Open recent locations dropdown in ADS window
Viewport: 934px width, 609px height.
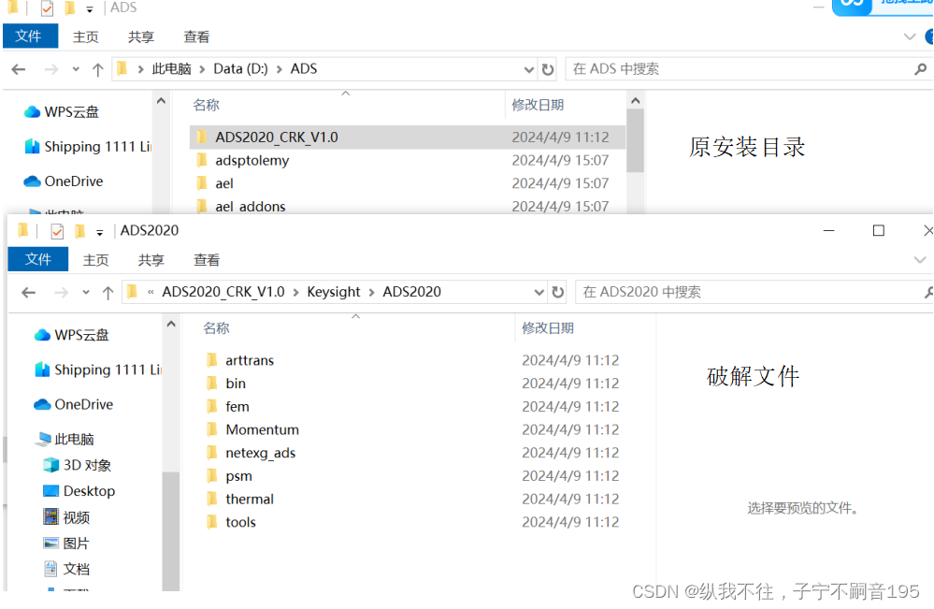(x=76, y=70)
